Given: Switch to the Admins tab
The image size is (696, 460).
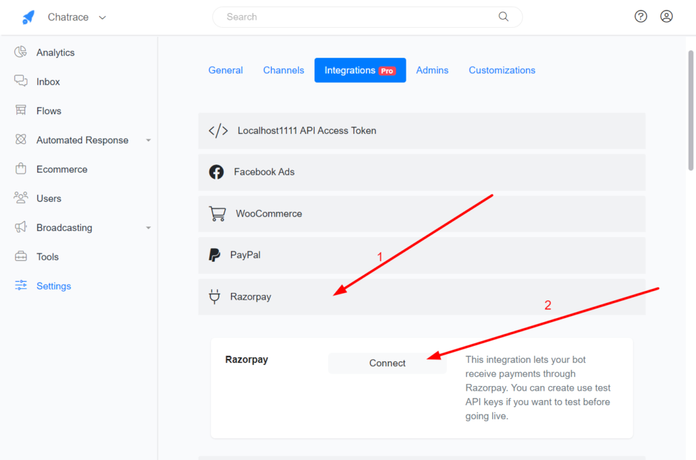Looking at the screenshot, I should (x=432, y=70).
